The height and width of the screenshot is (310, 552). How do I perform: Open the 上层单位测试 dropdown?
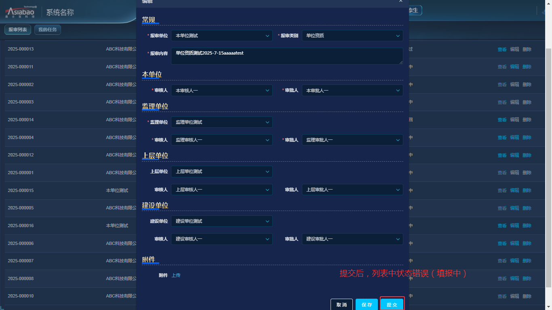[x=222, y=171]
